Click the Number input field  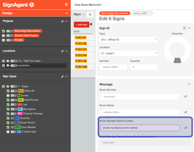[x=113, y=67]
